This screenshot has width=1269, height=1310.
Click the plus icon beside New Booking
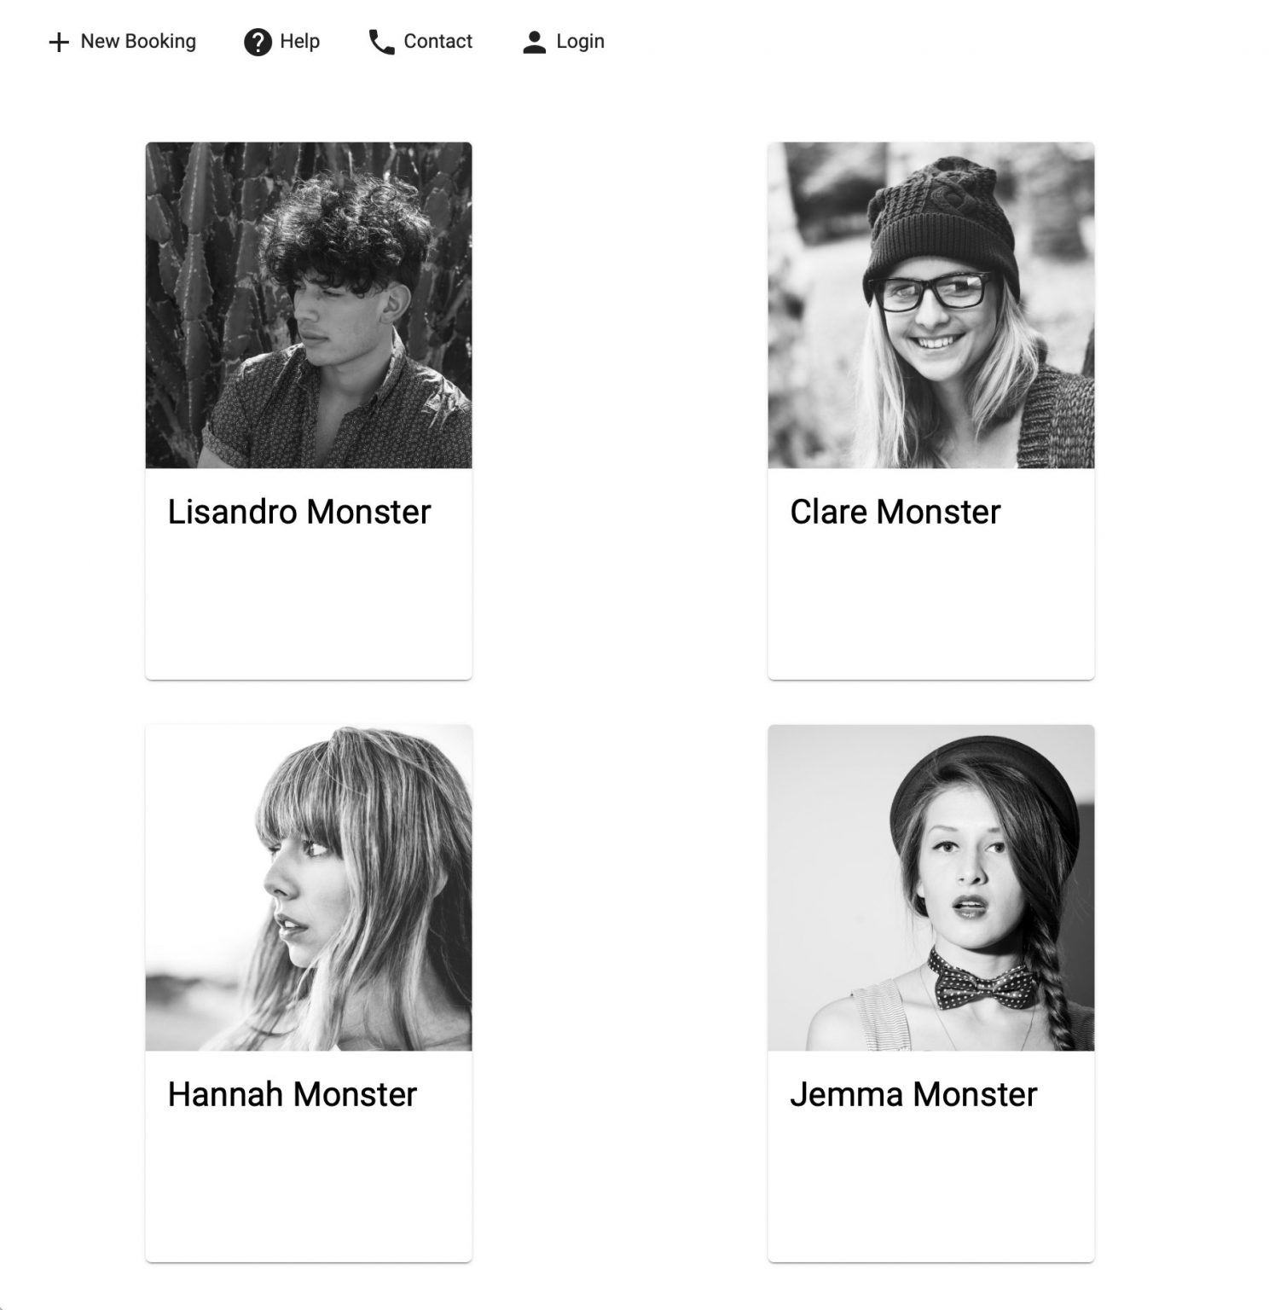[x=59, y=42]
